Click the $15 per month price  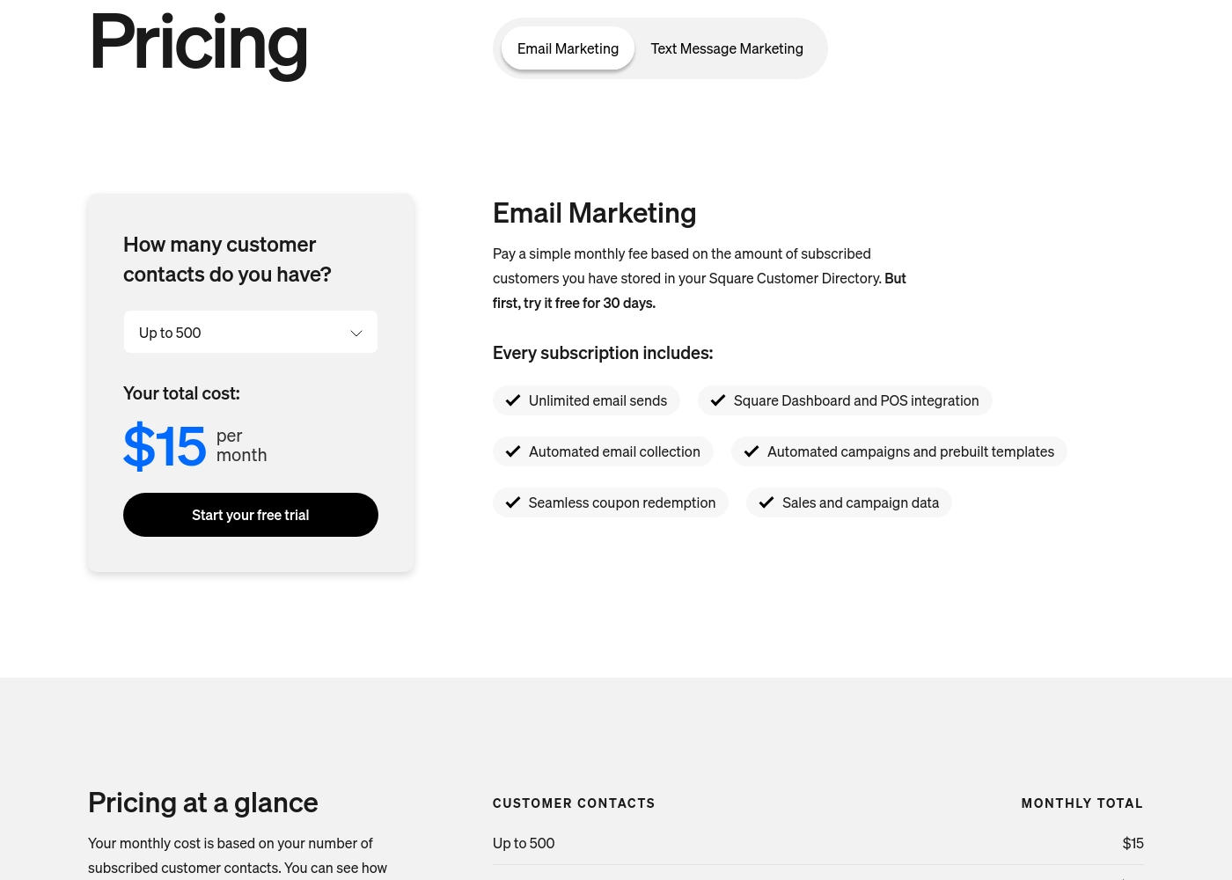[195, 446]
